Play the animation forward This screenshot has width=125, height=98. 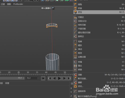pyautogui.click(x=59, y=78)
